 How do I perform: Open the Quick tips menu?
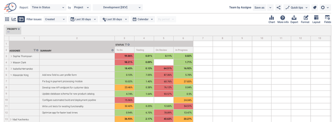click(296, 7)
